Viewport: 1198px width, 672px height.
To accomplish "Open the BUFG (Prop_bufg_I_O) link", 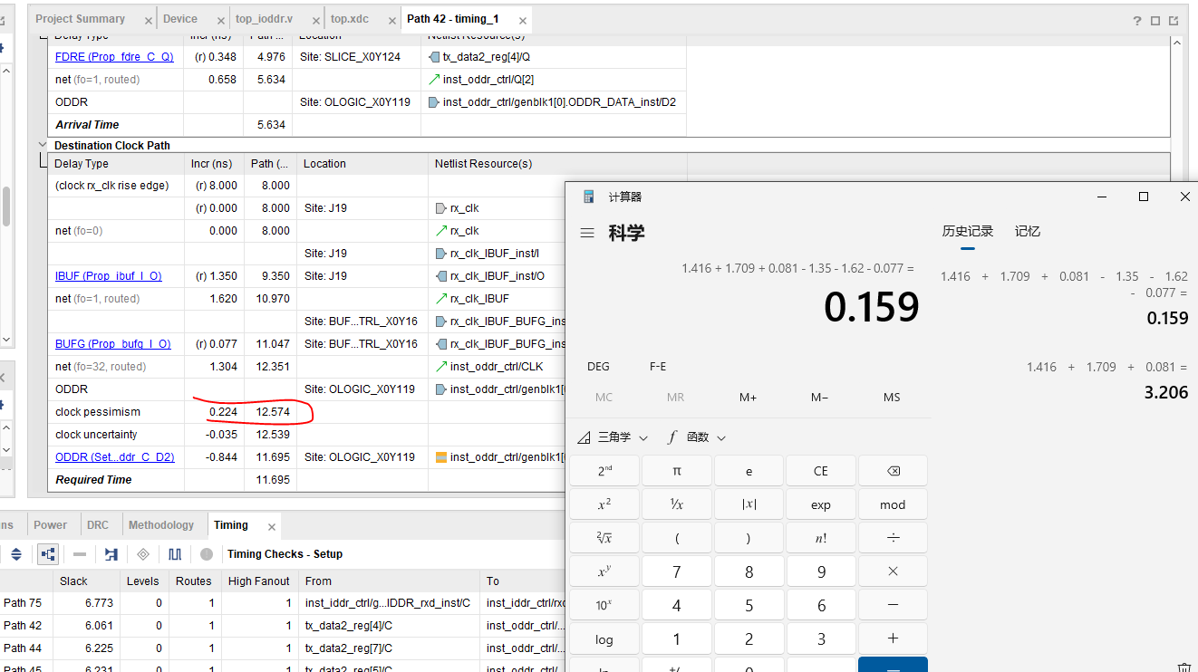I will (x=113, y=344).
